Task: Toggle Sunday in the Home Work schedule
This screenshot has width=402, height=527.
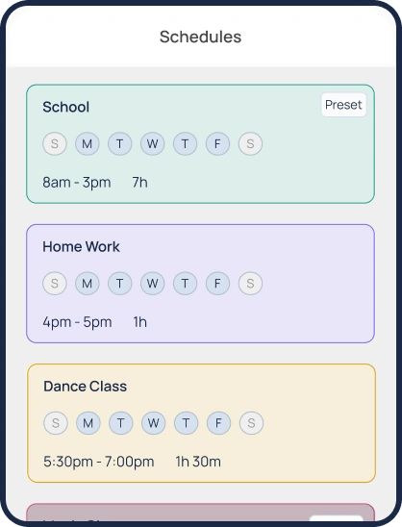Action: point(55,284)
